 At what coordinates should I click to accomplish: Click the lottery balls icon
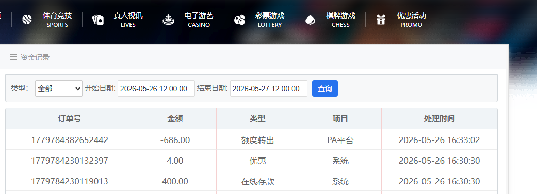tap(239, 20)
